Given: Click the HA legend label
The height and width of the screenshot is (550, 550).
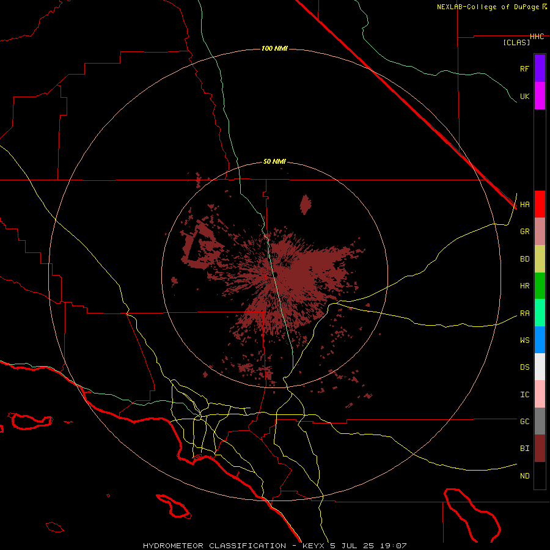Looking at the screenshot, I should (x=524, y=205).
